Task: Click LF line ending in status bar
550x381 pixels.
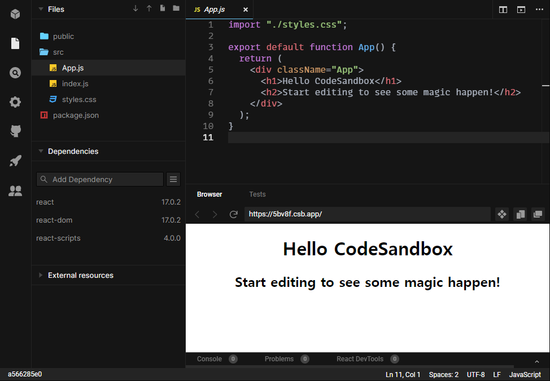Action: click(497, 375)
